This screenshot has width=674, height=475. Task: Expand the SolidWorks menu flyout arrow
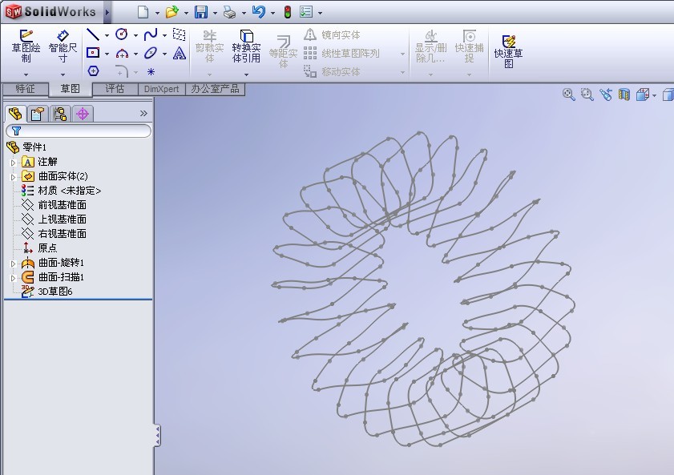[107, 13]
